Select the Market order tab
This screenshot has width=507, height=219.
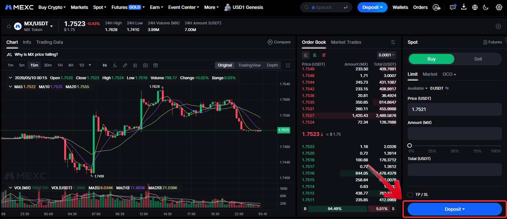coord(430,74)
